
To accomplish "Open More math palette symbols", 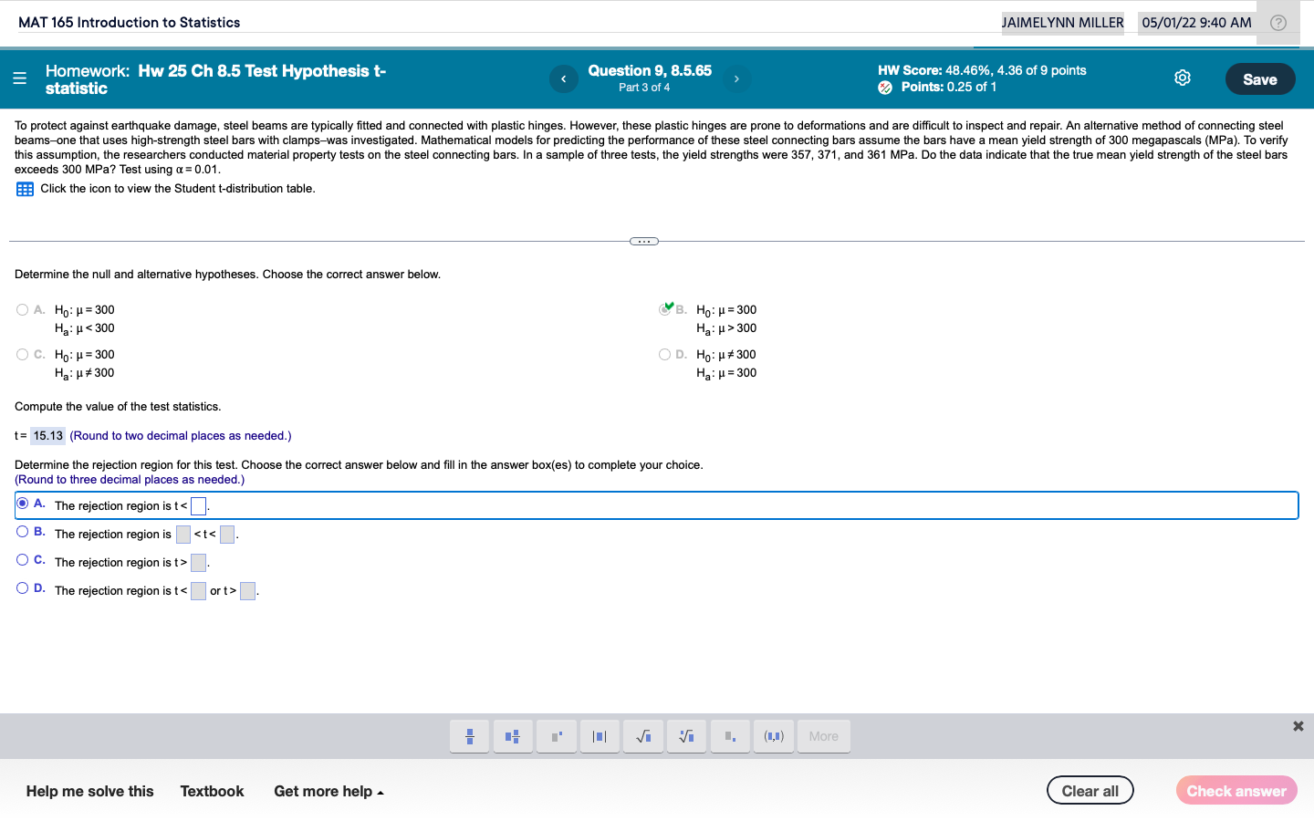I will [x=824, y=736].
